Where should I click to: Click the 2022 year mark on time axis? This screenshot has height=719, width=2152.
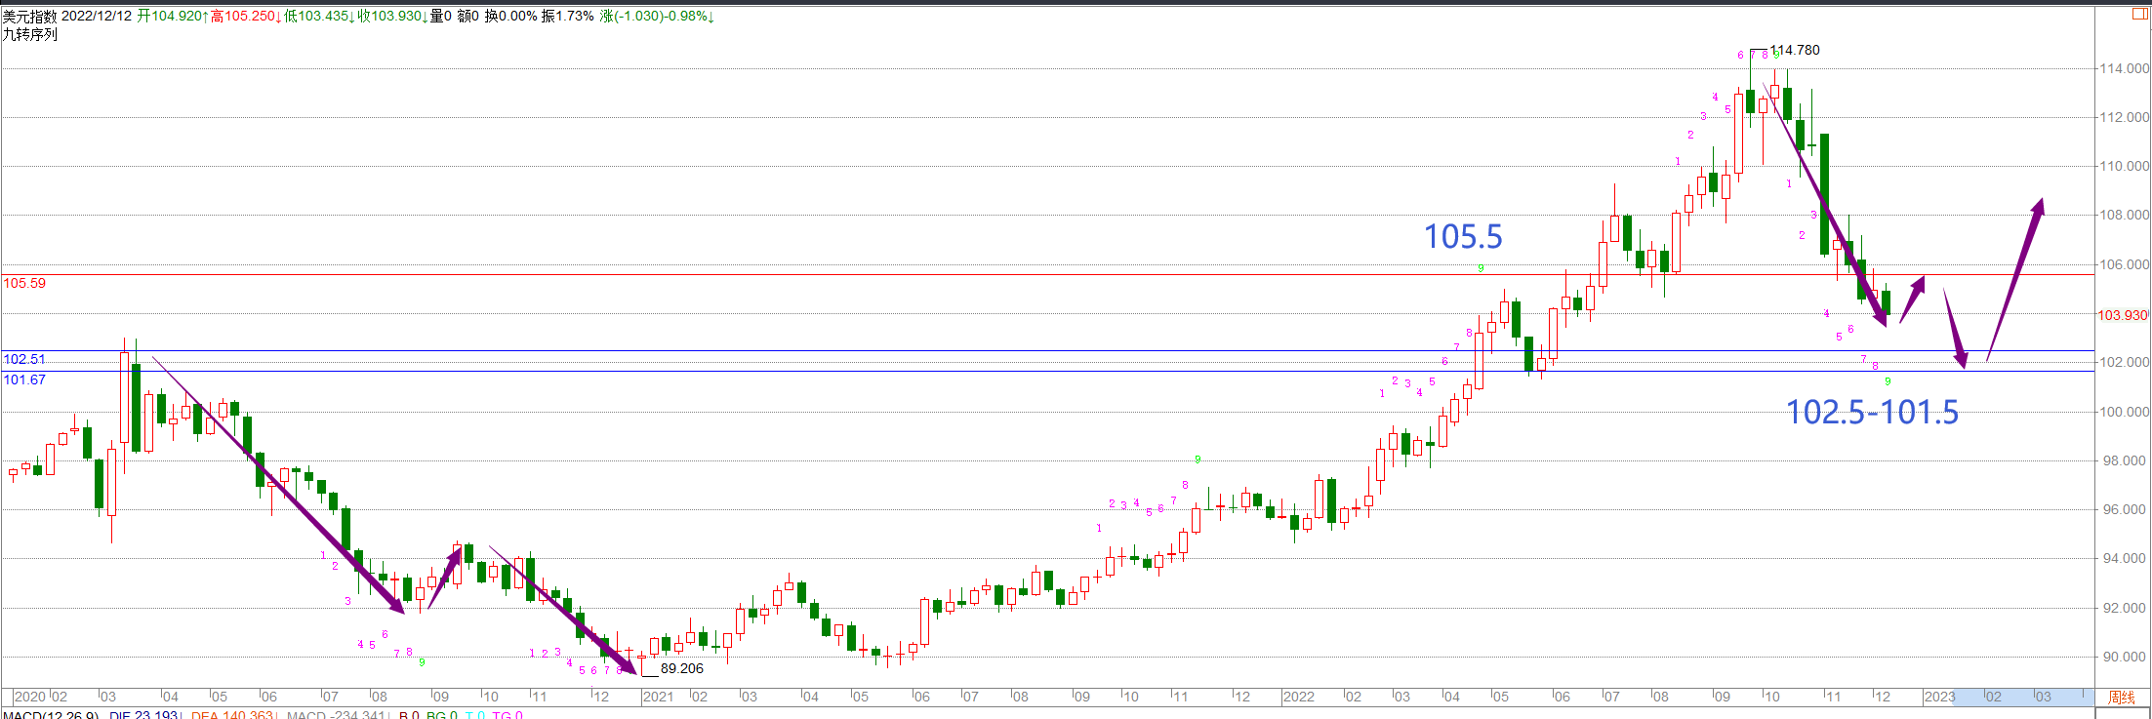coord(1298,697)
